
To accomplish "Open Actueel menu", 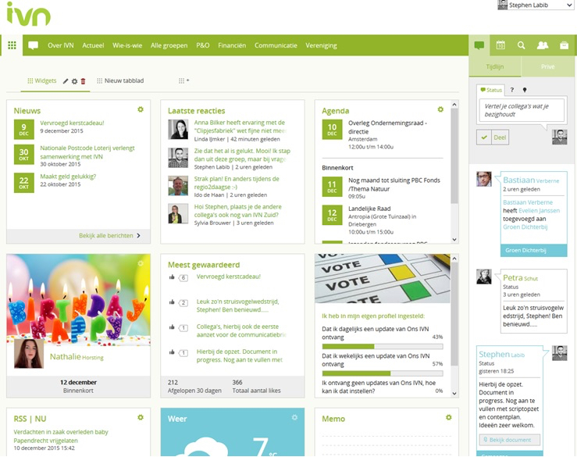I will click(x=93, y=45).
